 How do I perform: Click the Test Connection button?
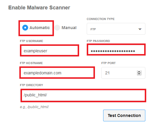coord(124,115)
